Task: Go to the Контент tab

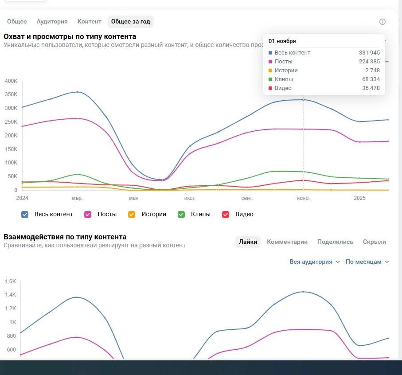Action: click(89, 22)
